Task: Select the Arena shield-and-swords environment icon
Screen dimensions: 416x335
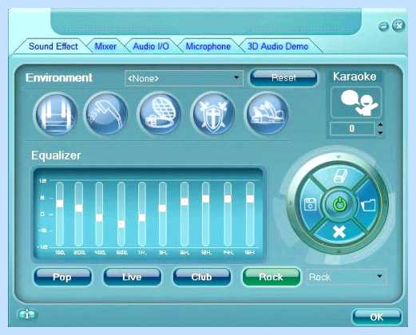Action: point(213,114)
